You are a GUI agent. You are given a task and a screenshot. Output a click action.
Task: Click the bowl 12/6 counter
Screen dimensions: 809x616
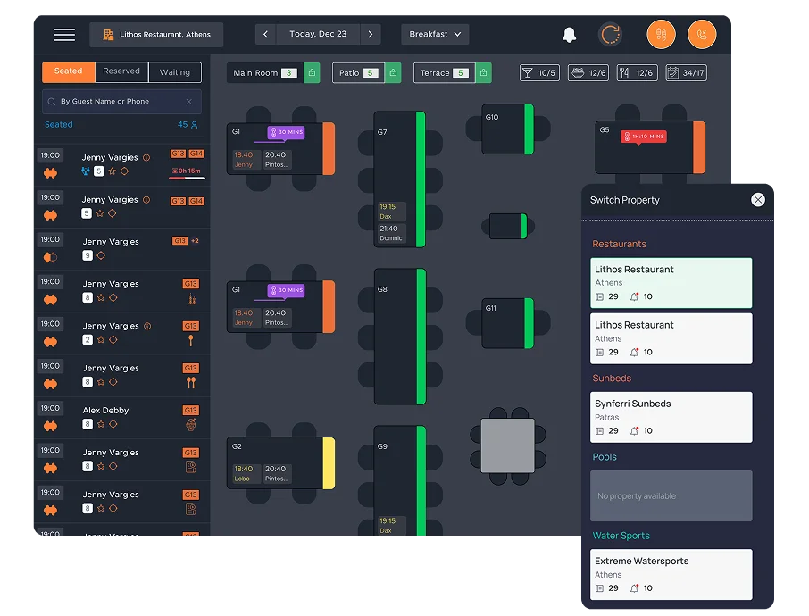[x=588, y=72]
